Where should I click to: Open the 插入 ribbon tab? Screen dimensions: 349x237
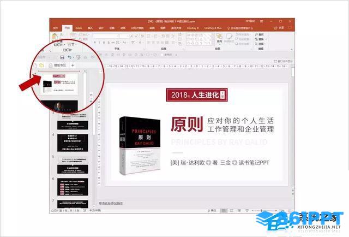tap(90, 28)
